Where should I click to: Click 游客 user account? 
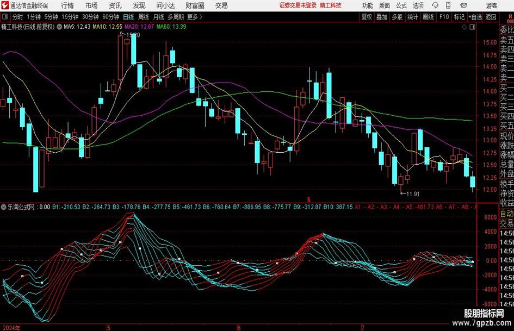coord(491,5)
